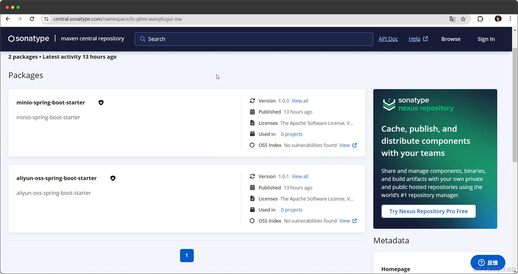View OSS Index report for aliyun package
Screen dimensions: 518x274
(348, 221)
